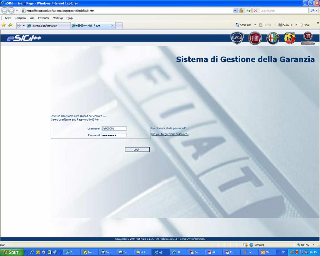Click the eSIGI++ logo

[x=24, y=38]
